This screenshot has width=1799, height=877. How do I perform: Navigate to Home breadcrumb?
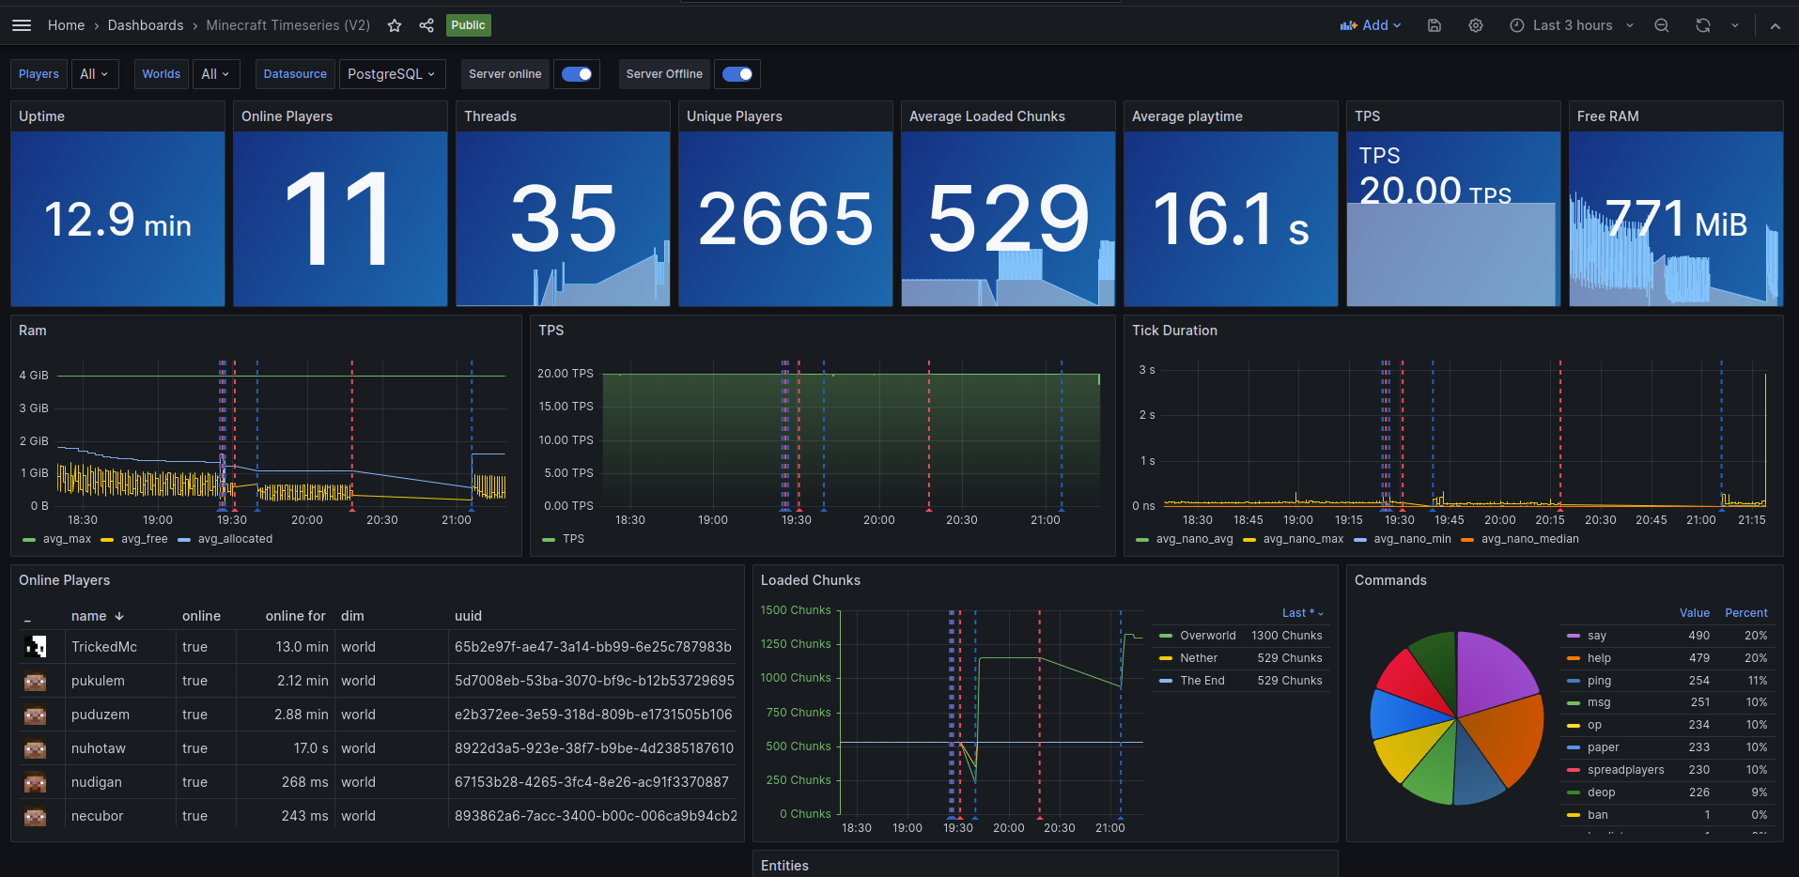point(66,25)
